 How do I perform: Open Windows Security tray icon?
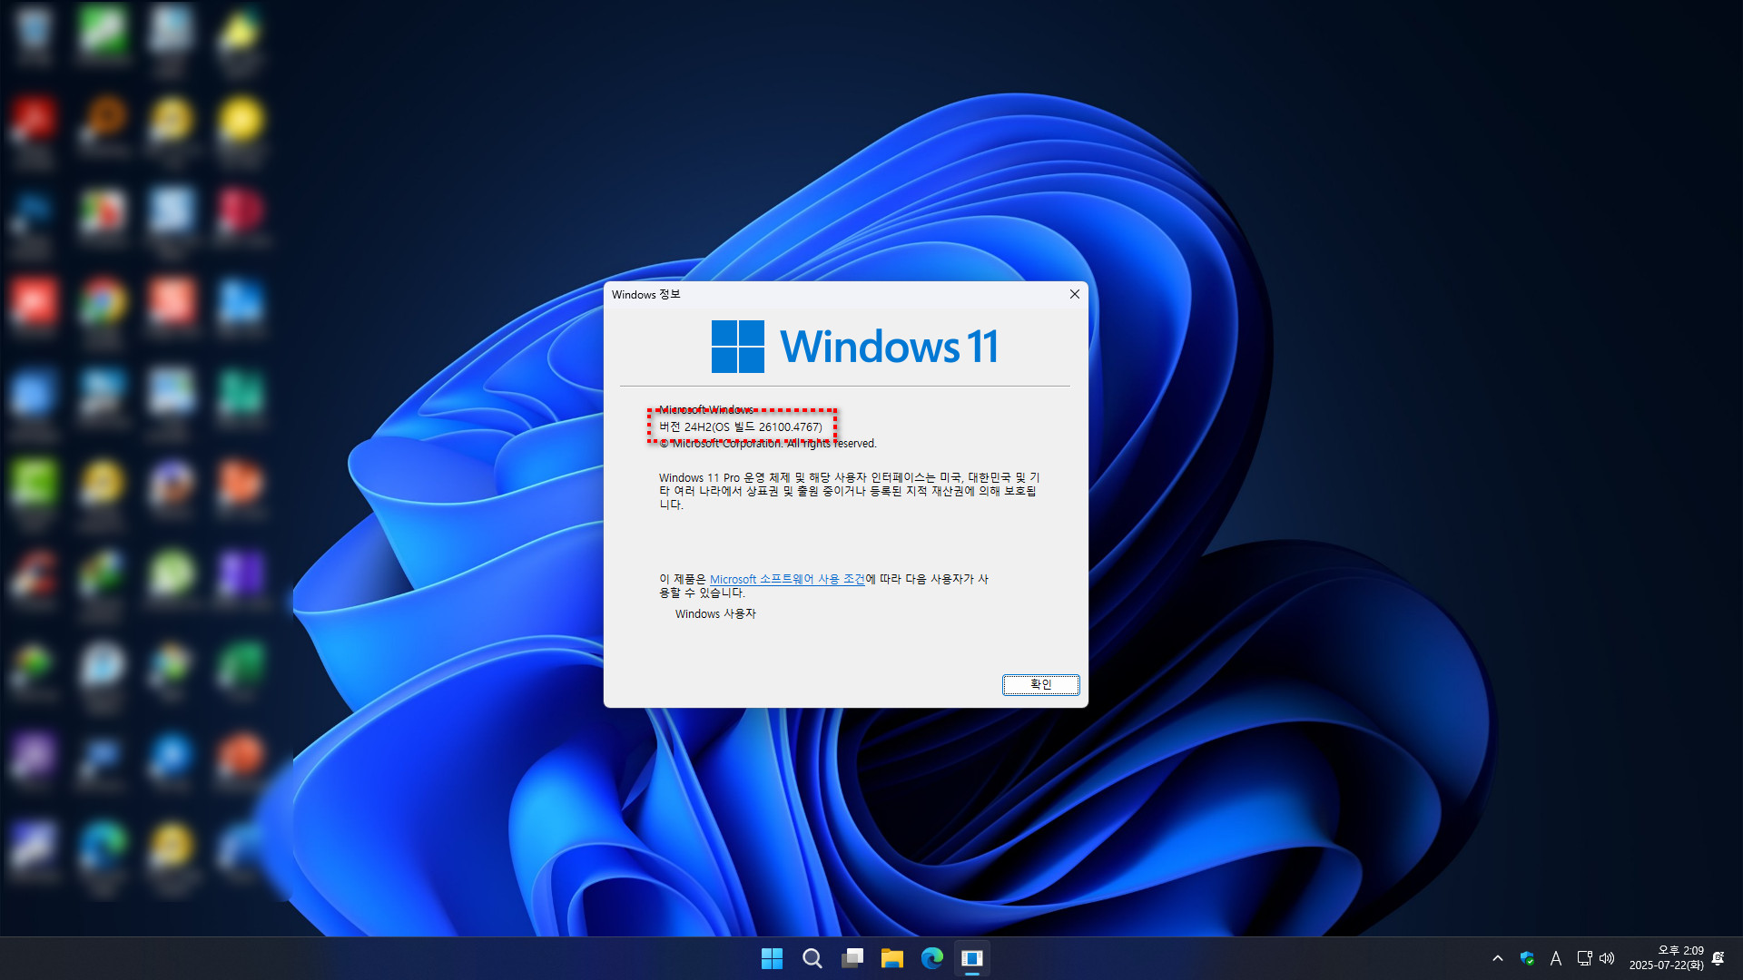[x=1527, y=958]
